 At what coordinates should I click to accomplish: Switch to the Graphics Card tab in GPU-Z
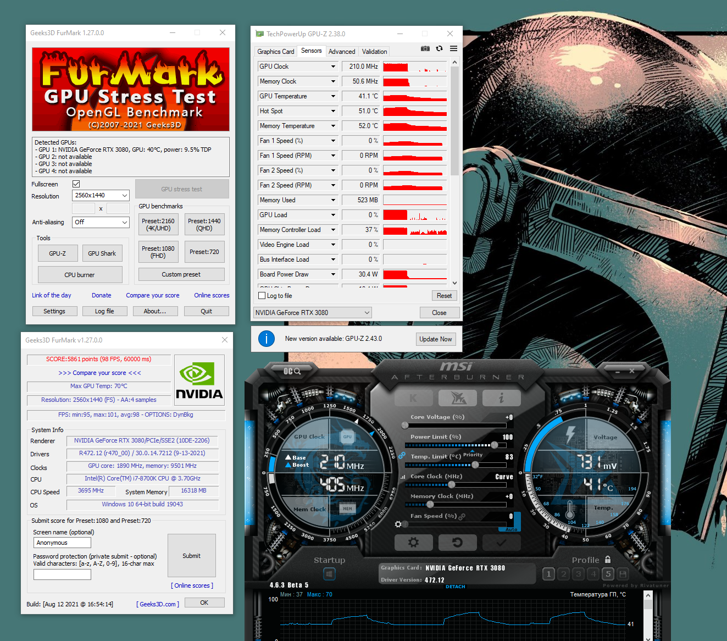(x=276, y=52)
